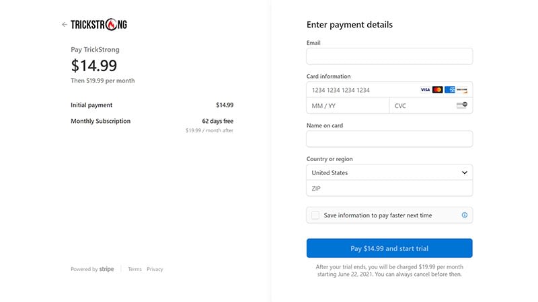Click Pay $14.99 and start trial button

(389, 248)
